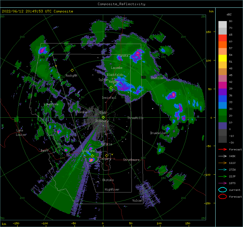
Task: Click the Composite_Reflectivity title
Action: click(x=122, y=4)
